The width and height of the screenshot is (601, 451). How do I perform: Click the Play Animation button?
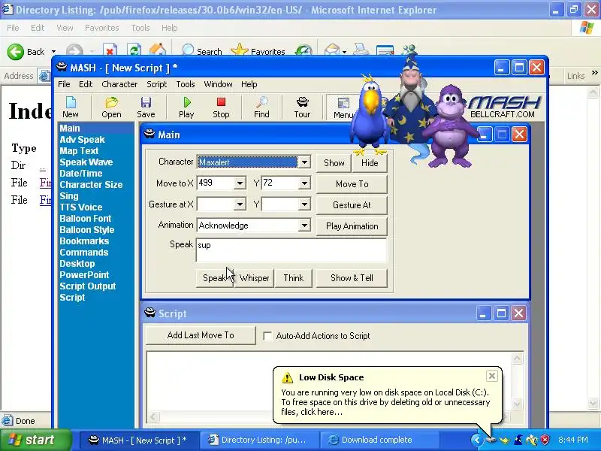coord(352,226)
